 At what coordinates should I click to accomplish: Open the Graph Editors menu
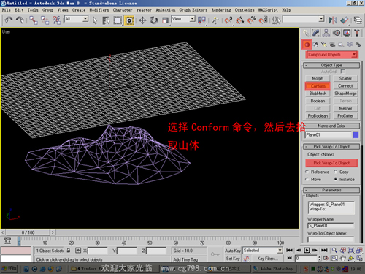point(193,10)
